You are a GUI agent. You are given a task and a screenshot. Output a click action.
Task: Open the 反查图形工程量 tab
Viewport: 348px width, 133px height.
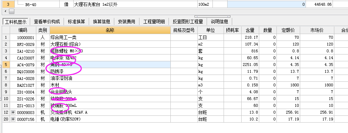point(188,22)
